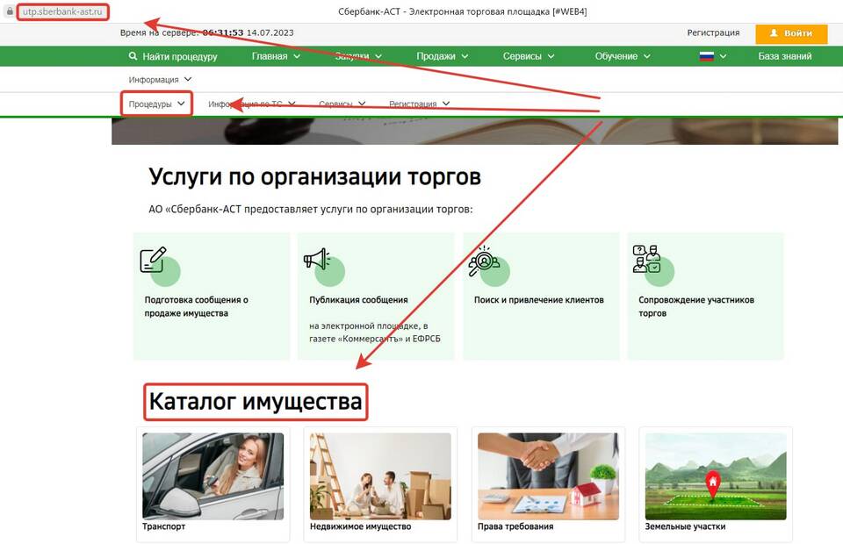Select Сопровождение участников торгов text

(696, 306)
